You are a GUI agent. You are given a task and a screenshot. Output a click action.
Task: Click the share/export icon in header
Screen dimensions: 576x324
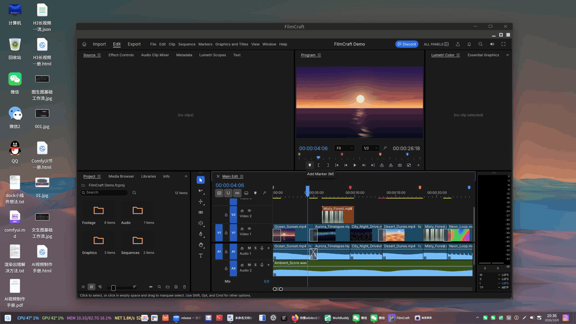458,44
